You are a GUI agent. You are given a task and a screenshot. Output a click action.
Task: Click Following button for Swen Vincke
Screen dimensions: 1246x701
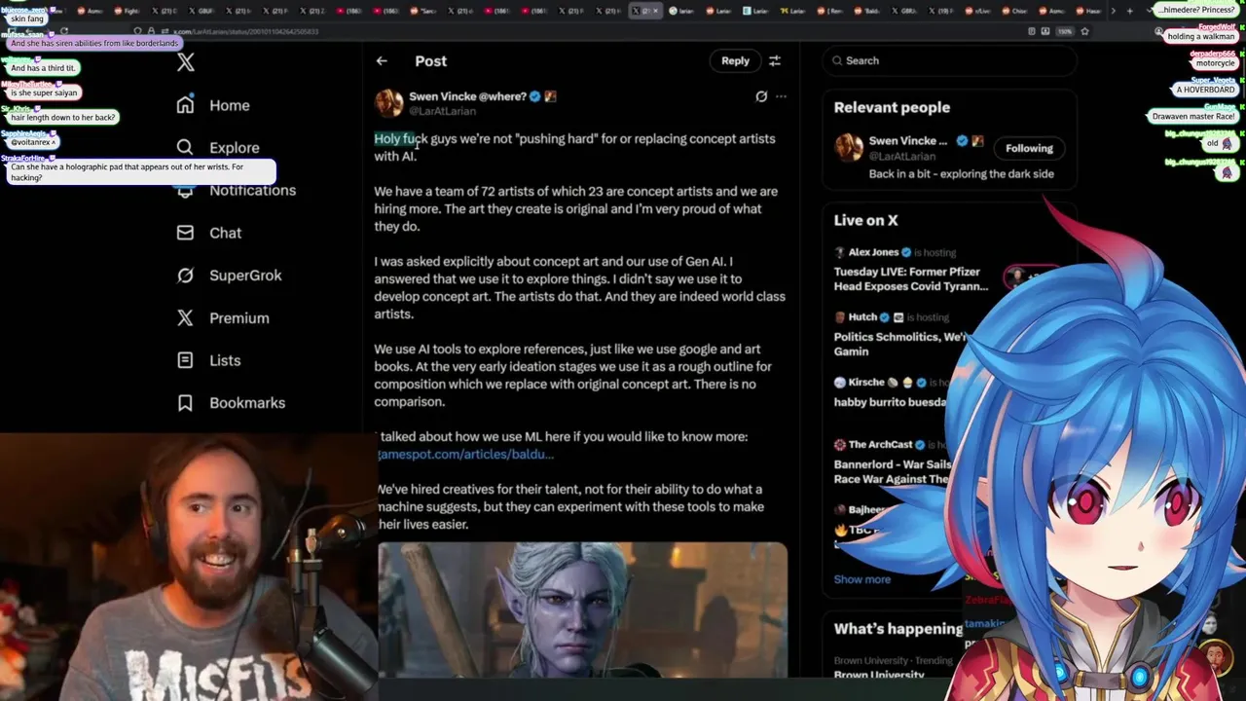[x=1029, y=148]
